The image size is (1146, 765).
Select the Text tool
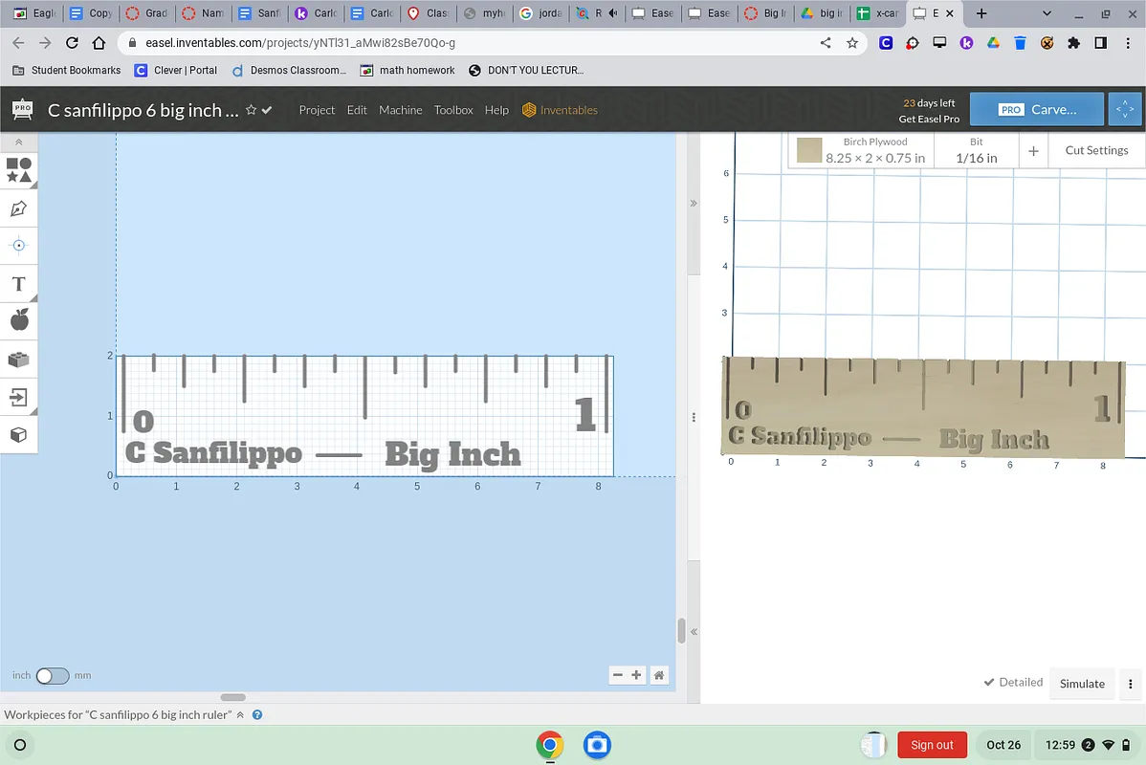tap(19, 284)
